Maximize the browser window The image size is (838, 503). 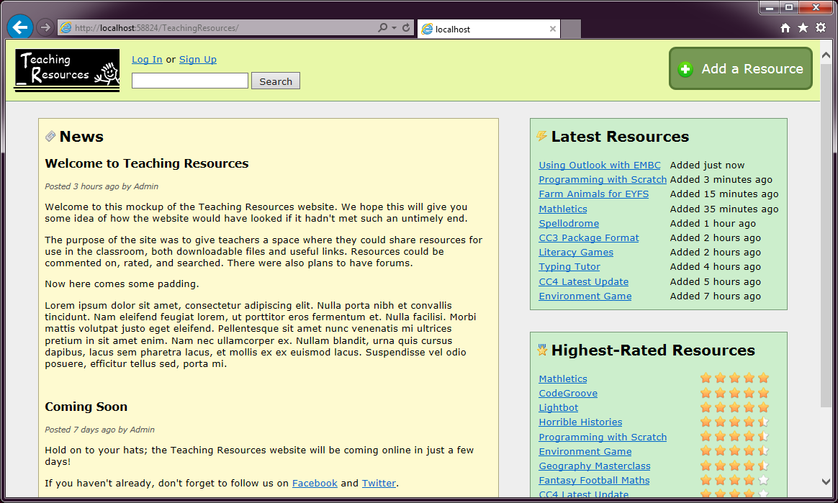[789, 7]
